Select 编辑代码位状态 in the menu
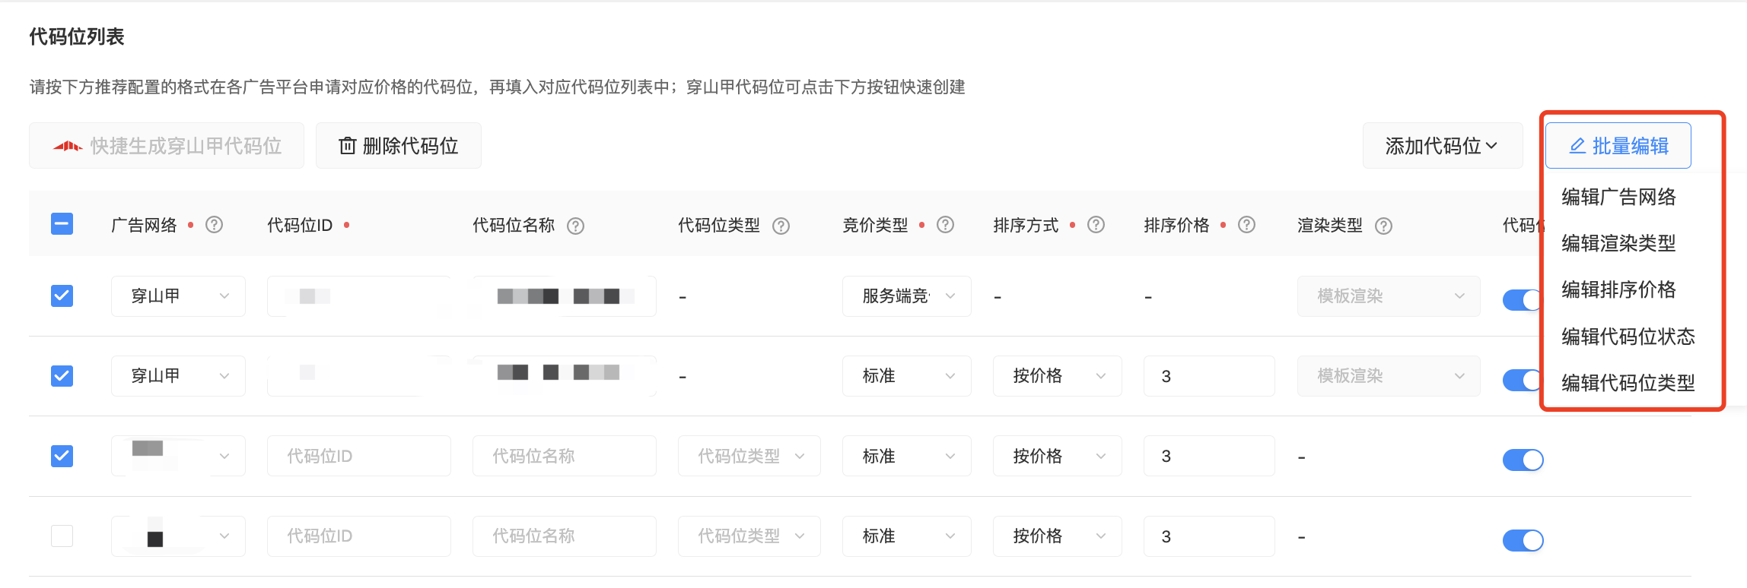 point(1628,337)
